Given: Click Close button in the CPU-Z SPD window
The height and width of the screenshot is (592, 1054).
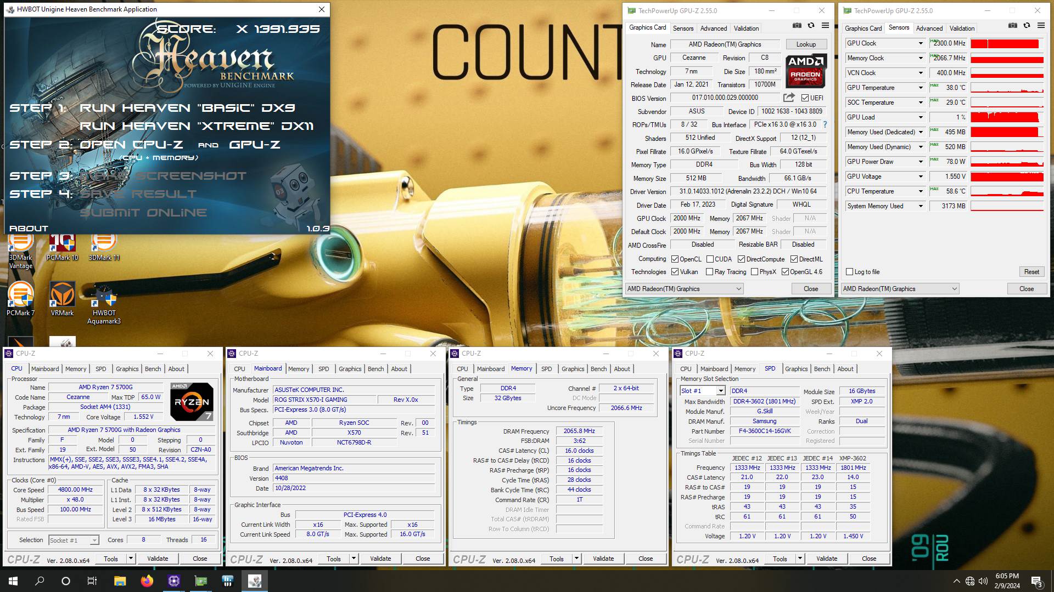Looking at the screenshot, I should [x=869, y=559].
